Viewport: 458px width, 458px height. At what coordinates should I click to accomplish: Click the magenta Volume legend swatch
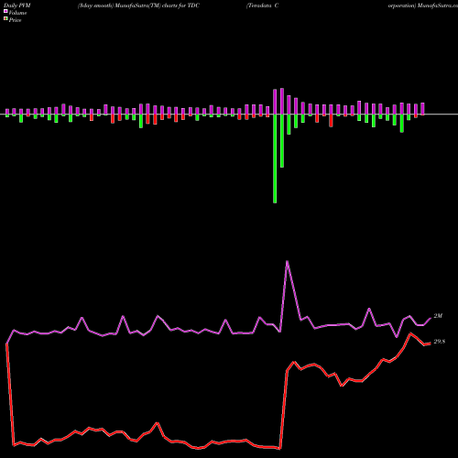pyautogui.click(x=5, y=12)
